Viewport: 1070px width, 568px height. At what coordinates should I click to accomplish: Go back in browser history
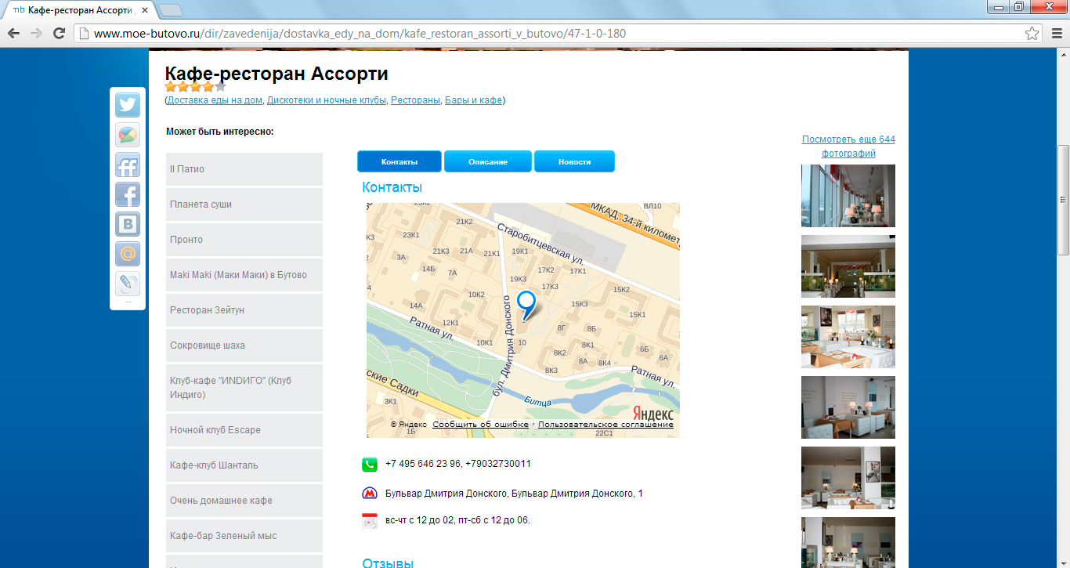point(13,33)
